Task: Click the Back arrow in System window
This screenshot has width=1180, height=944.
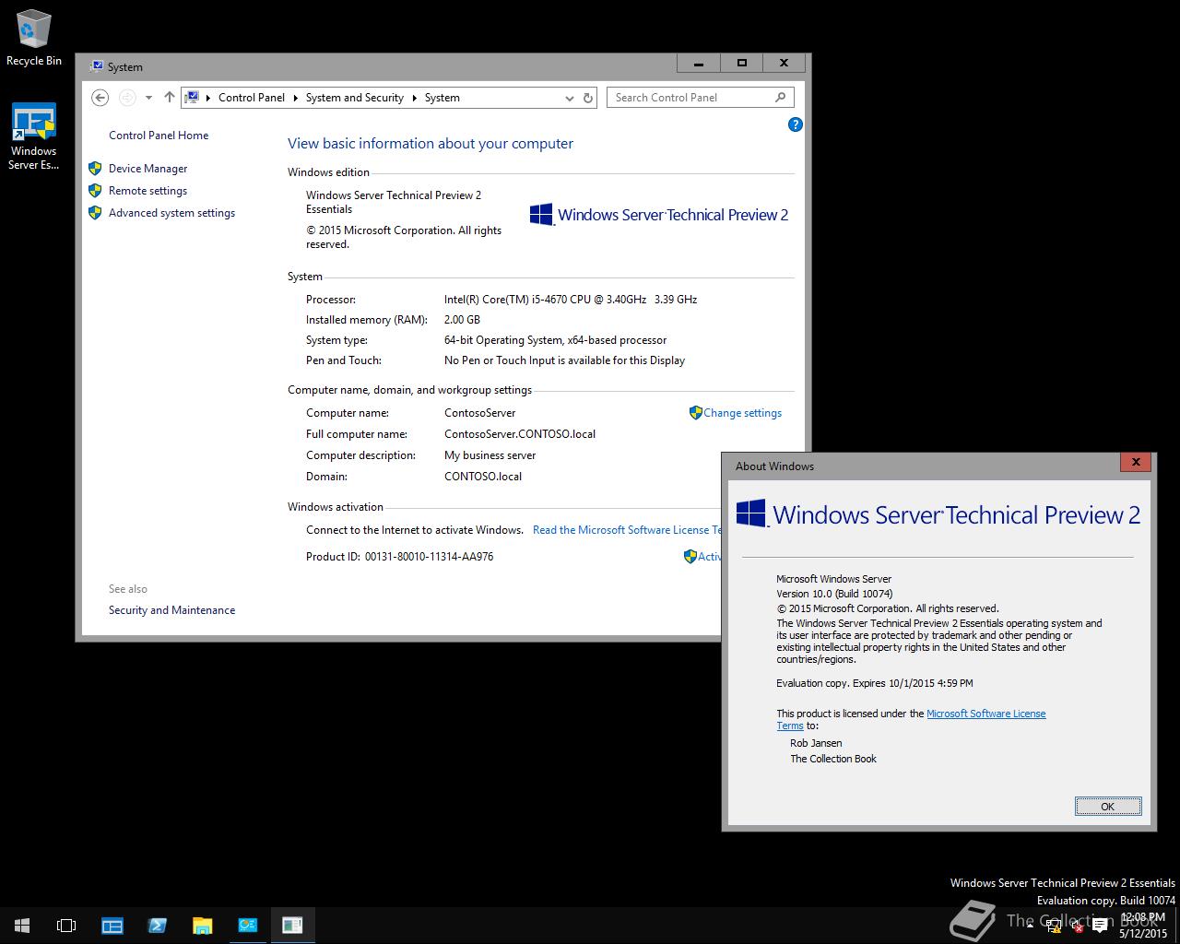Action: coord(100,98)
